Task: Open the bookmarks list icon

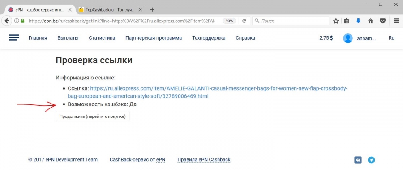Action: pyautogui.click(x=347, y=21)
